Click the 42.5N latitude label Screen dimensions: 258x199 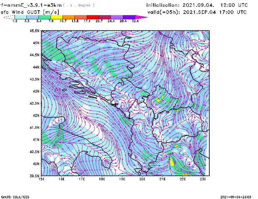35,103
